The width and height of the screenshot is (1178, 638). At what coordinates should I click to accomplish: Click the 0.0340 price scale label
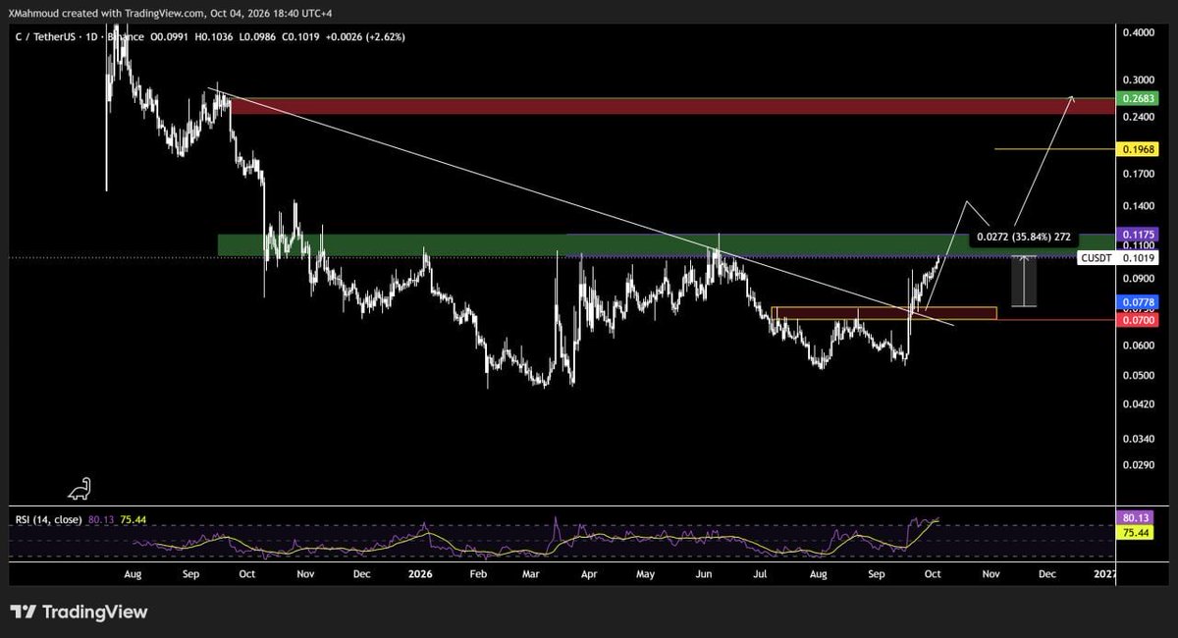point(1138,438)
